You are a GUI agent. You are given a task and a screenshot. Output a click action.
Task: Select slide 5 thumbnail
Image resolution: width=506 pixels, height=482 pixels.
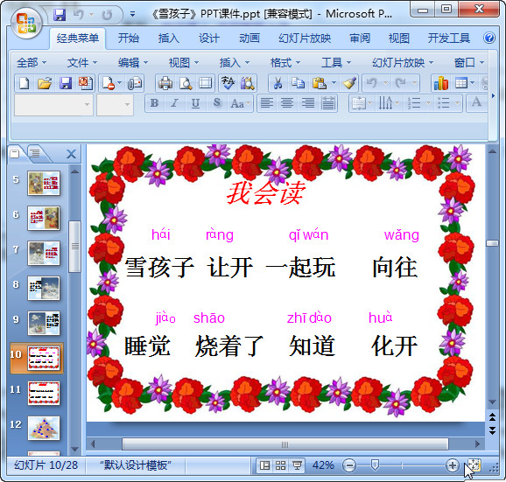click(44, 183)
